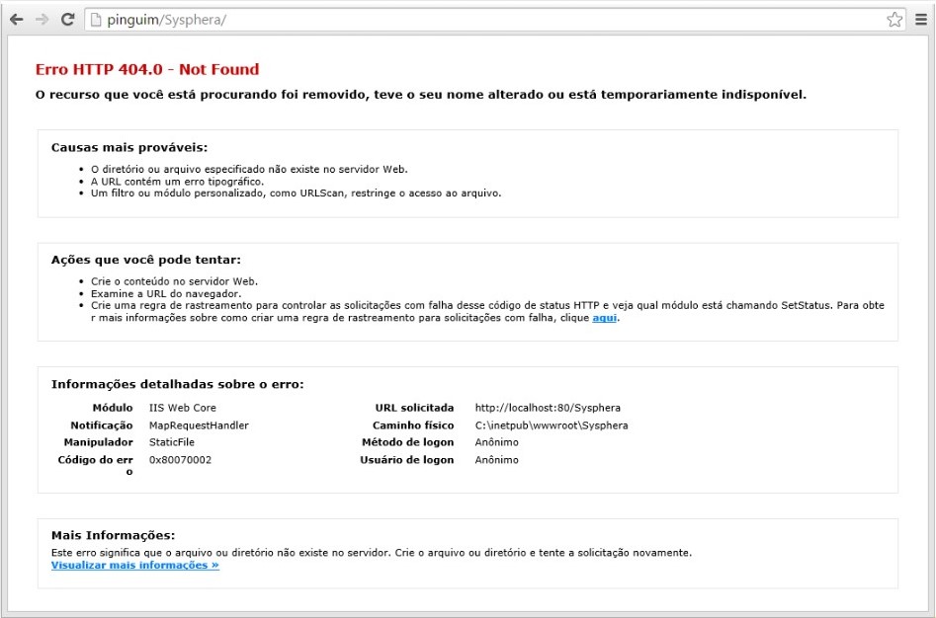This screenshot has height=618, width=936.
Task: Click the 'Ações que você pode tentar:' heading
Action: (146, 260)
